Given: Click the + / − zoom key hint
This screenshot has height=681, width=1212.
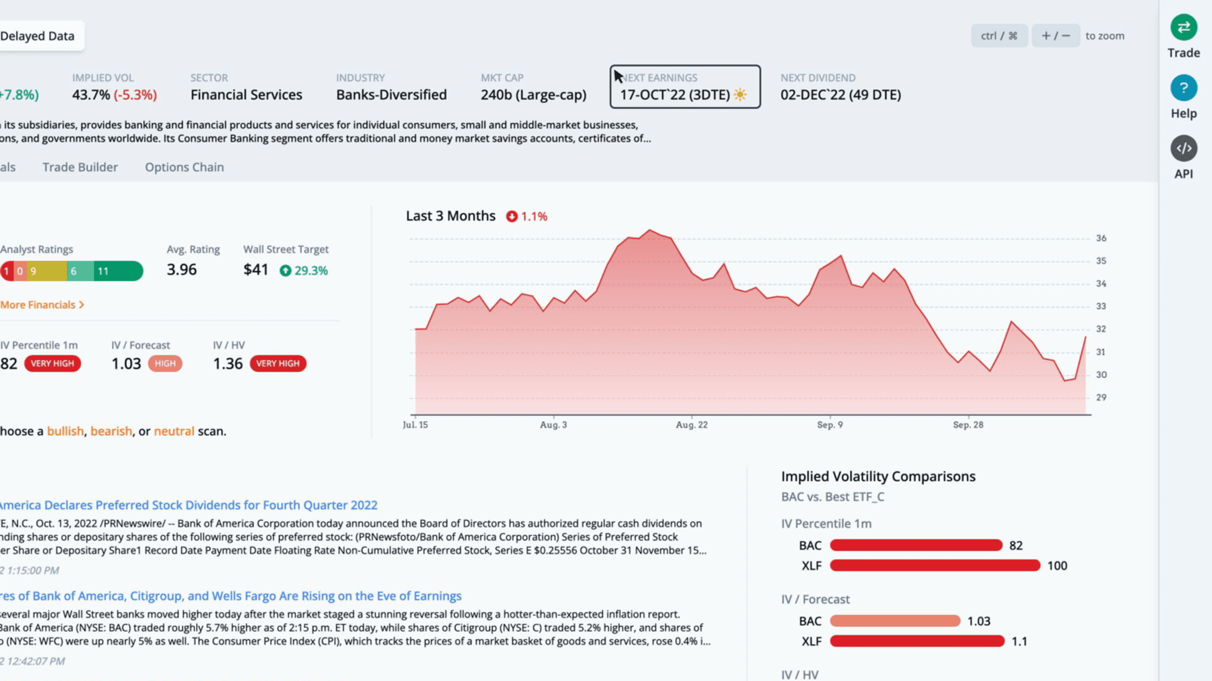Looking at the screenshot, I should [x=1056, y=36].
